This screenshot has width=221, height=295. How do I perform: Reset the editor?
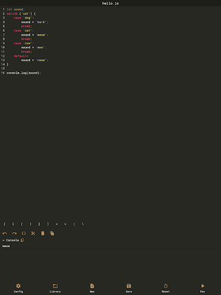coord(166,288)
